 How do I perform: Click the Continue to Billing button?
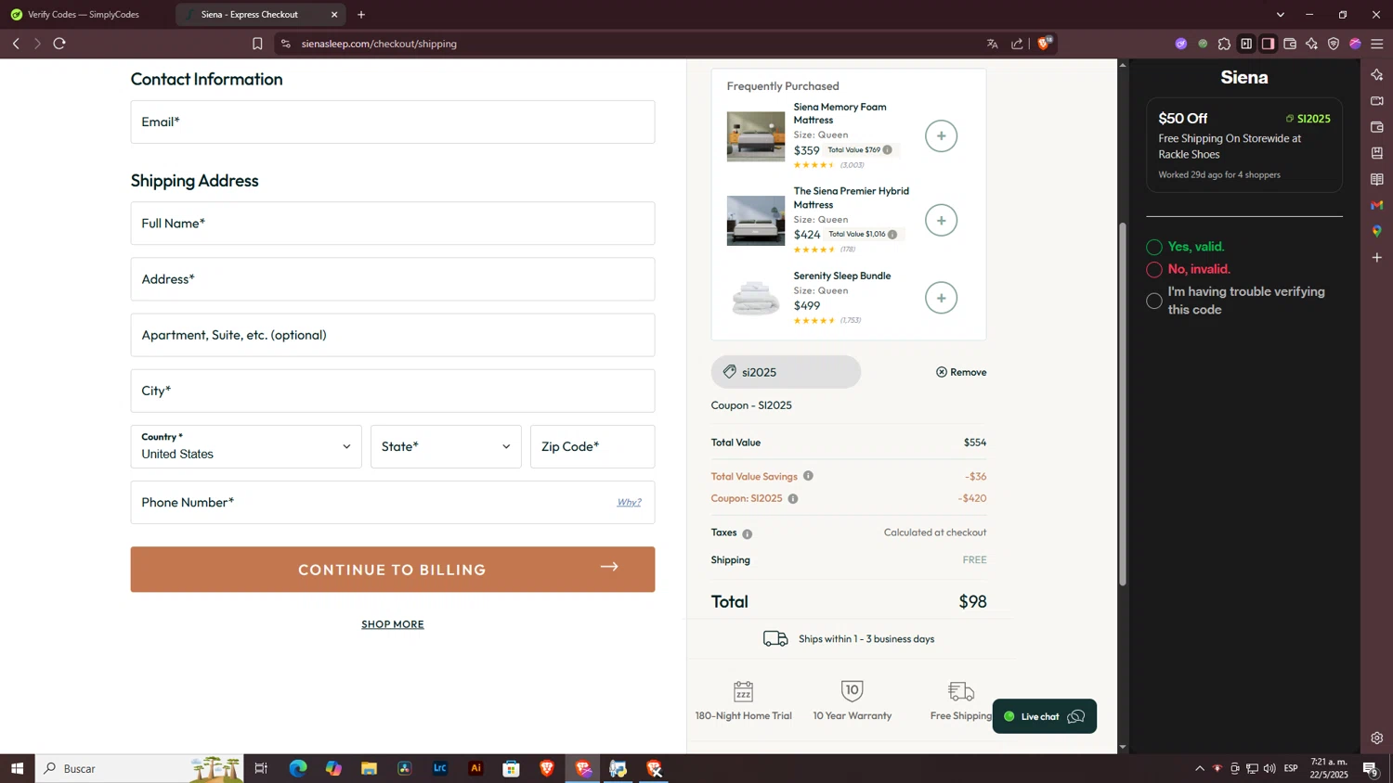pos(393,570)
